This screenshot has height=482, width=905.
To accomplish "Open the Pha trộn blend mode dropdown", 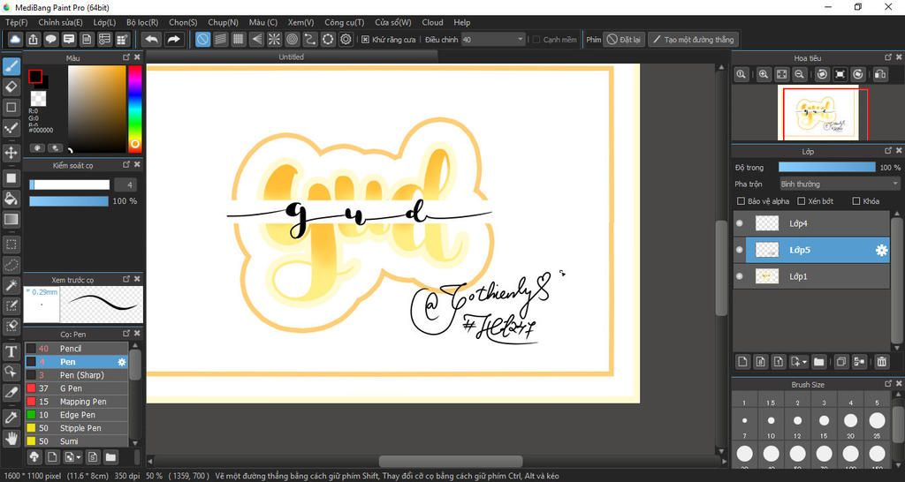I will [x=840, y=184].
